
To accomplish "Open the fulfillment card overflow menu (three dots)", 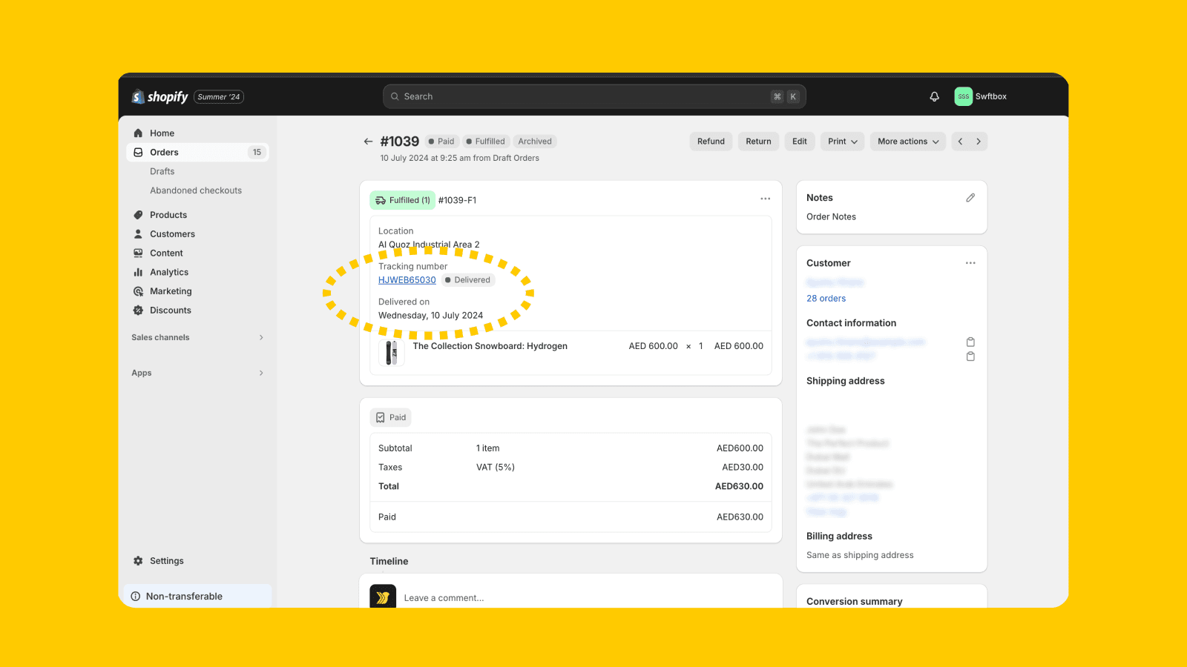I will [x=766, y=199].
